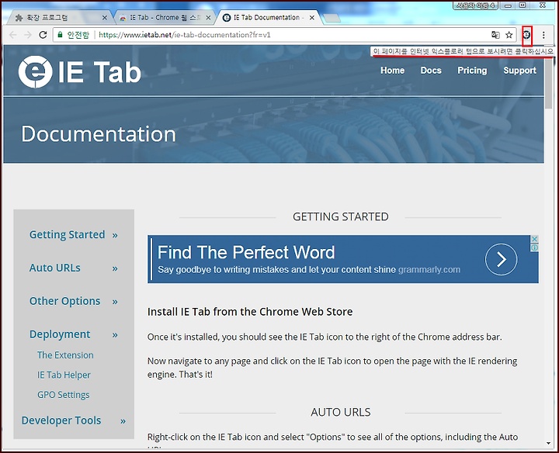This screenshot has height=453, width=559.
Task: Open the Pricing nav link
Action: (472, 71)
